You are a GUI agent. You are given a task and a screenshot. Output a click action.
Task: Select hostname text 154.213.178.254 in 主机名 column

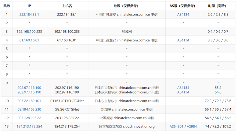(x=67, y=127)
